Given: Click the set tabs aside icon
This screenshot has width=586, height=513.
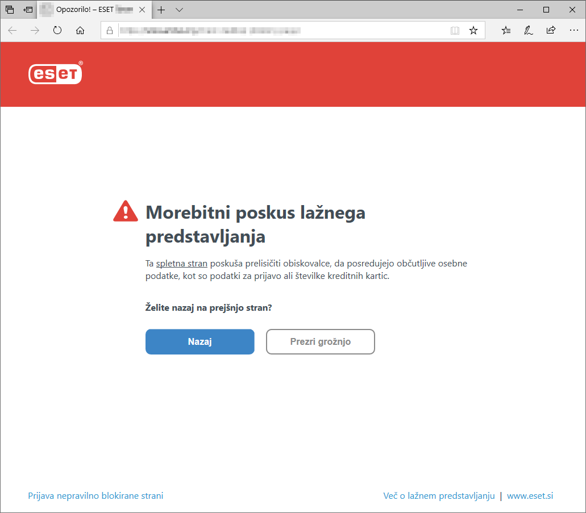Looking at the screenshot, I should point(10,10).
